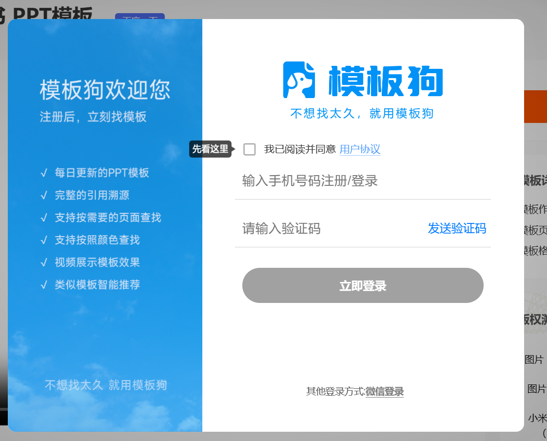Screen dimensions: 547x441
Task: Click bottom-left slogan 不想找太久 就用模板狗
Action: tap(106, 385)
